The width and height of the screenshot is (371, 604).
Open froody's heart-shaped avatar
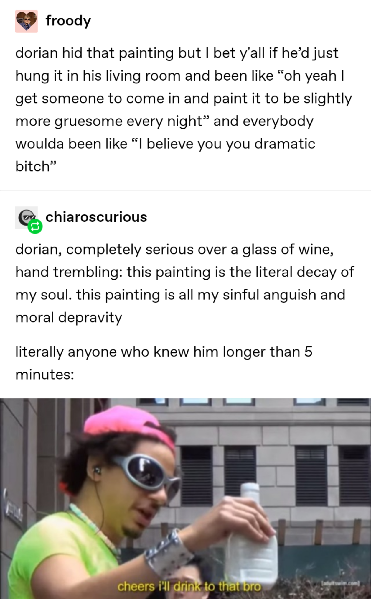(27, 21)
